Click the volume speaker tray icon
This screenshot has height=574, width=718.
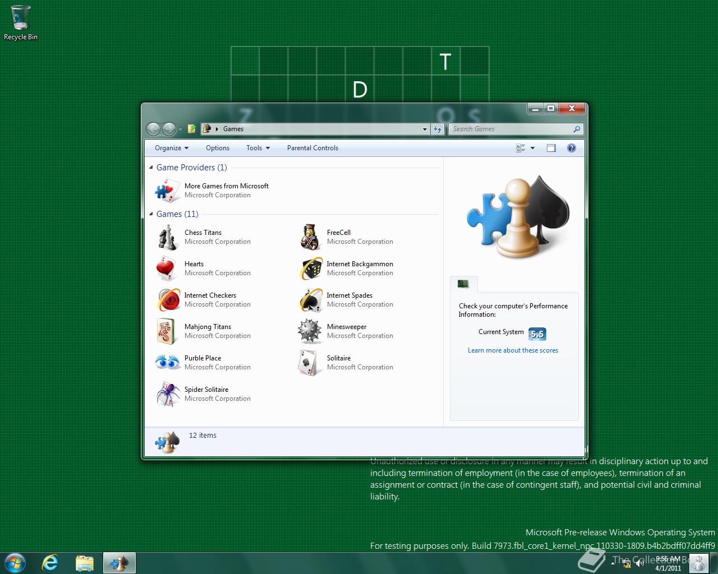click(x=639, y=563)
